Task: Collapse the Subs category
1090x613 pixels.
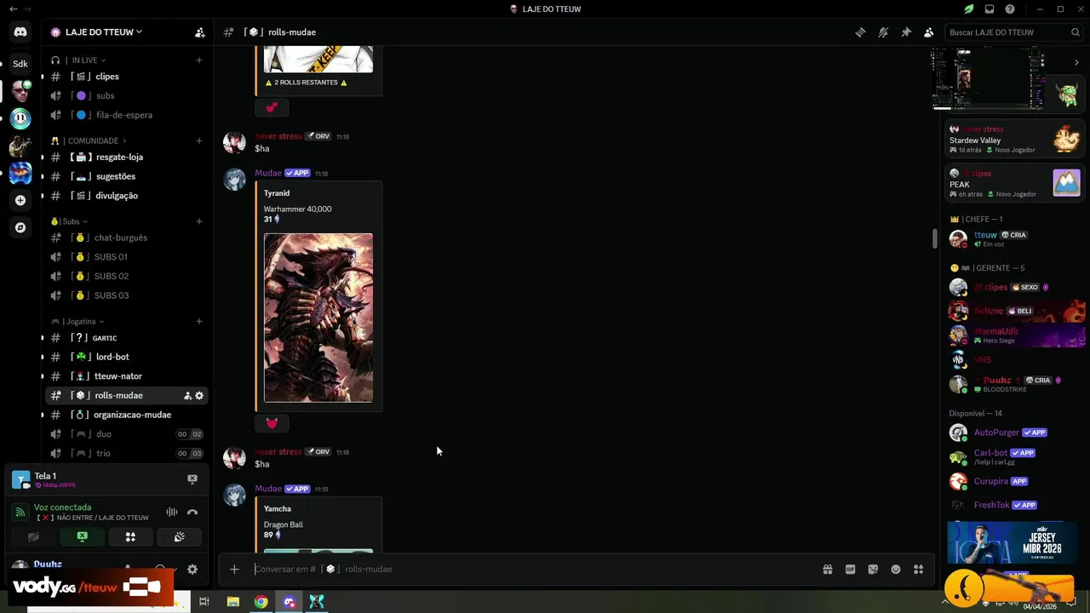Action: point(69,221)
